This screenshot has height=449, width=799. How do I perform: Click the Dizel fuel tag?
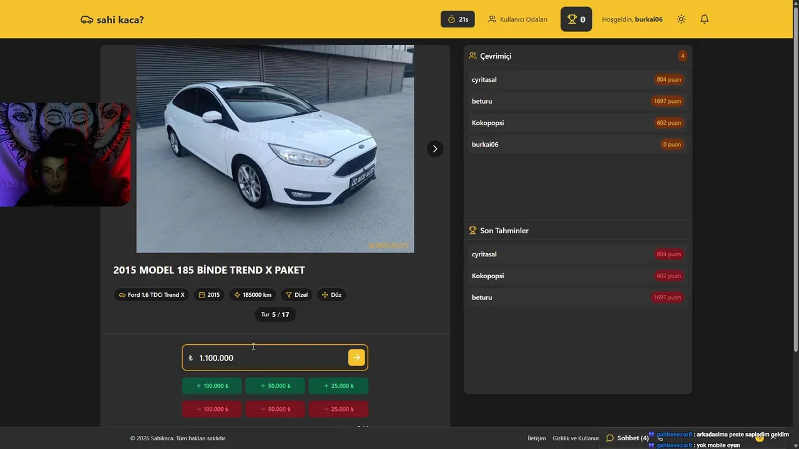(x=297, y=295)
